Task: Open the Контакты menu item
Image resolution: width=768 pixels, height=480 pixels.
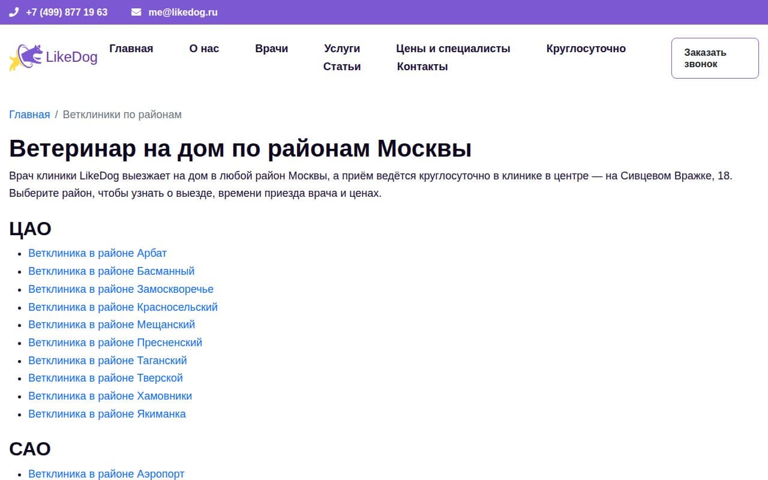Action: (422, 67)
